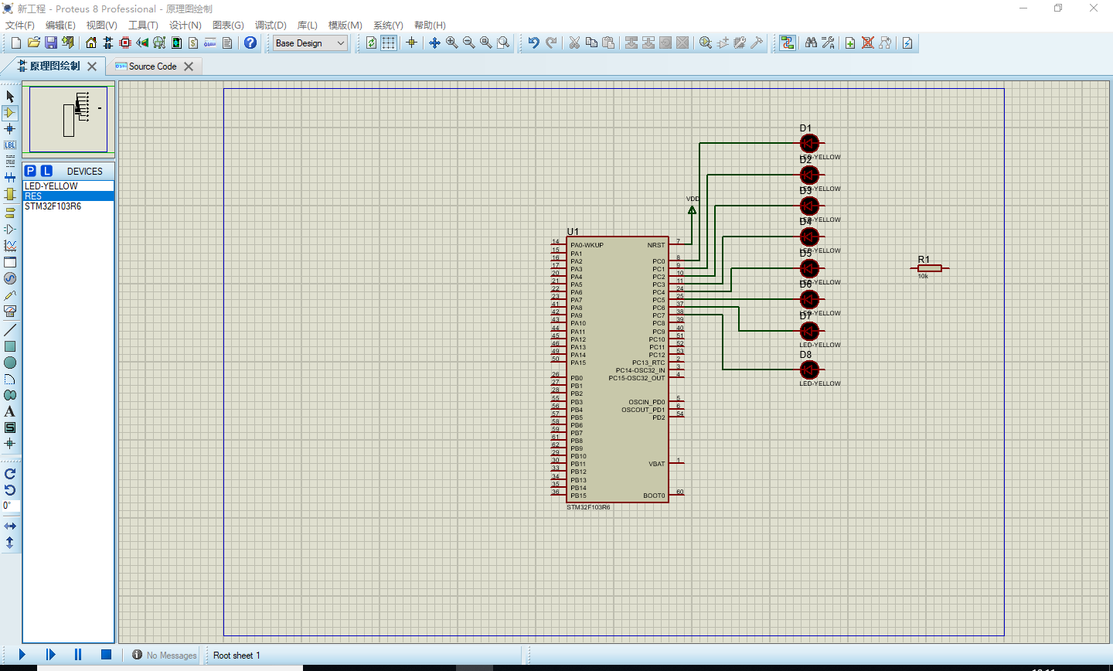Activate the Component Mode tool
Viewport: 1113px width, 671px height.
point(10,112)
